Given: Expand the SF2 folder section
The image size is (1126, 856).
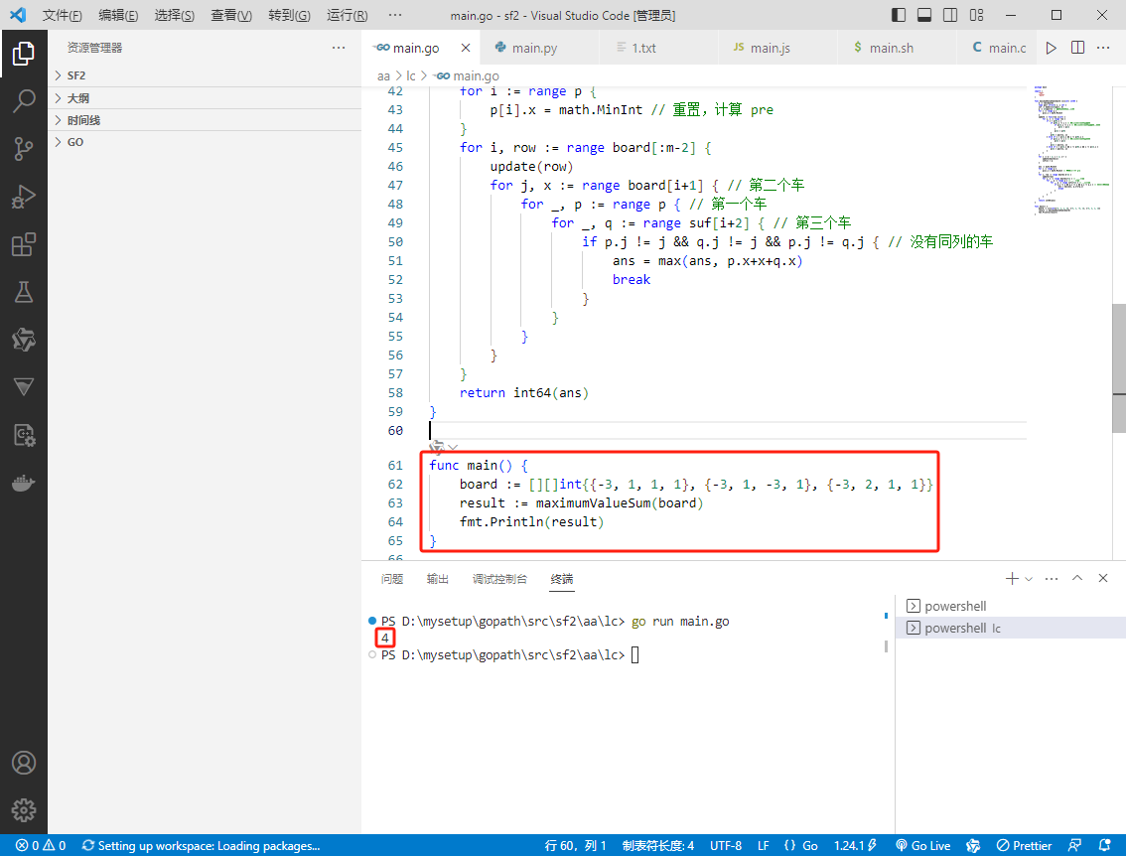Looking at the screenshot, I should (x=205, y=75).
